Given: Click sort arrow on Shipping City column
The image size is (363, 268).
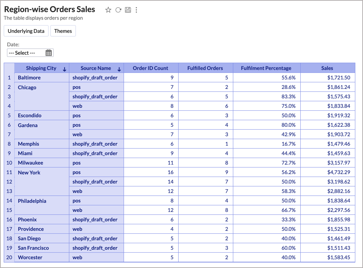Looking at the screenshot, I should [65, 69].
